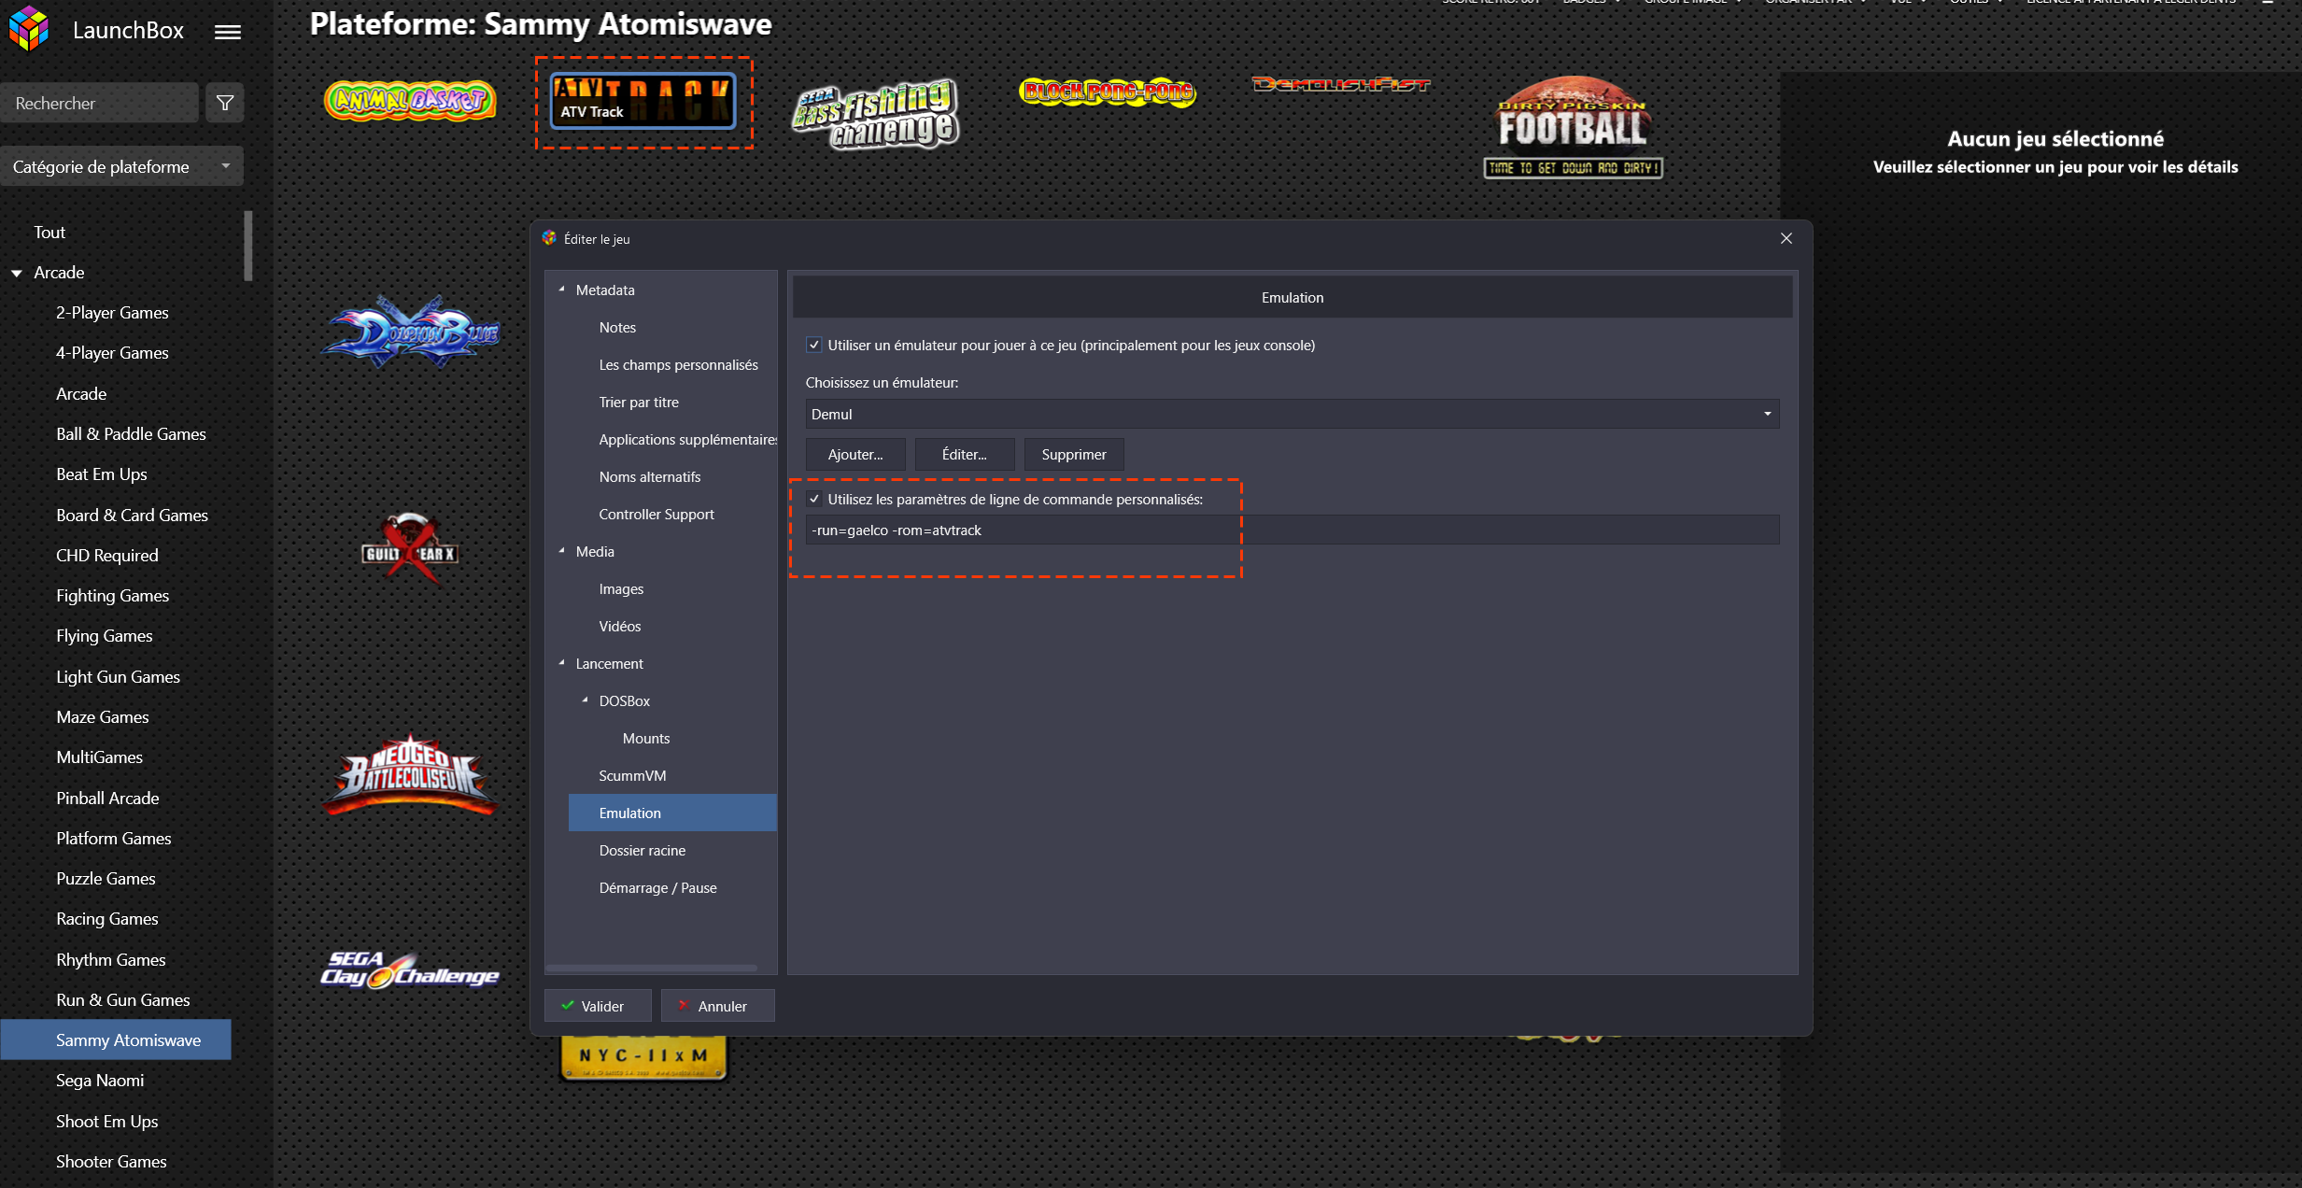Open Trier par titre page
Screen dimensions: 2302x1188
pyautogui.click(x=639, y=402)
